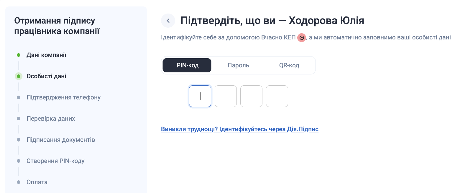Screen dimensions: 460x193
Task: Open the Дія.Підпис identification link
Action: [239, 129]
